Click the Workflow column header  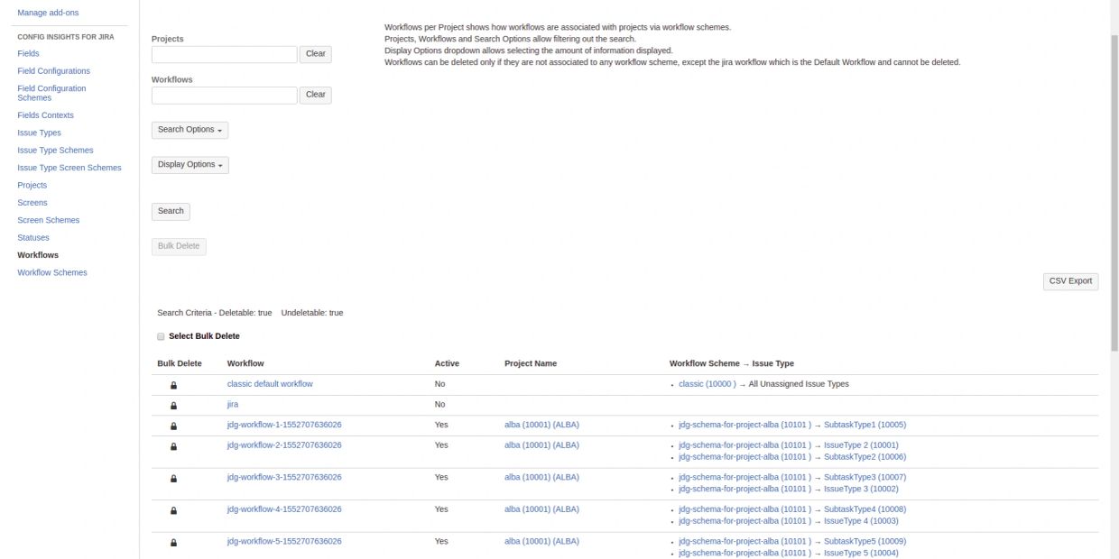(245, 363)
